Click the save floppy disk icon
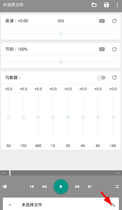The height and width of the screenshot is (210, 122). [x=106, y=5]
